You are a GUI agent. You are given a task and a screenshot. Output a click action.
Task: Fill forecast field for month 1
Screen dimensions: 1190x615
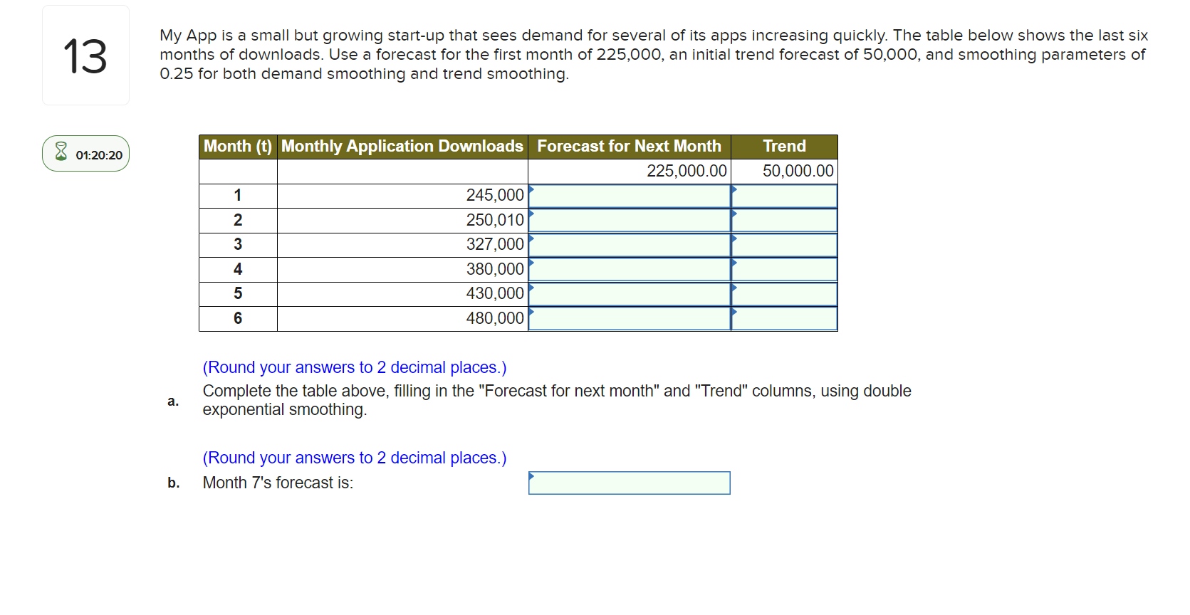(630, 196)
